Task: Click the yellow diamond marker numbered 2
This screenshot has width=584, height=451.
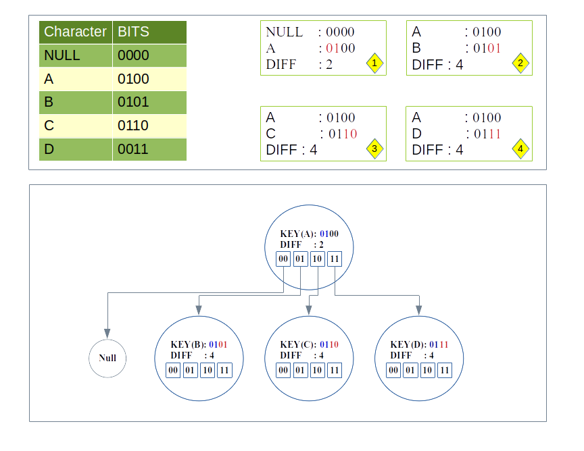Action: click(520, 63)
